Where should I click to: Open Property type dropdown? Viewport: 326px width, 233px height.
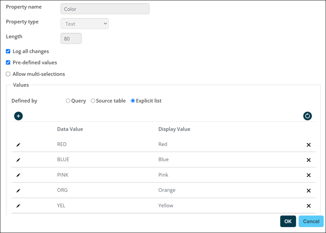84,24
